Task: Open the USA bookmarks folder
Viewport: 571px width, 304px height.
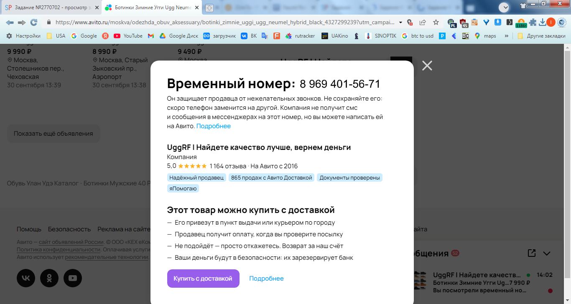Action: click(56, 36)
